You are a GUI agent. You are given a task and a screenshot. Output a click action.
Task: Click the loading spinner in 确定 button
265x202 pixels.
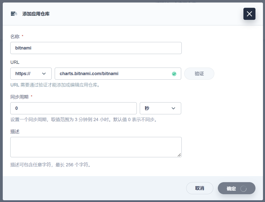pyautogui.click(x=243, y=189)
